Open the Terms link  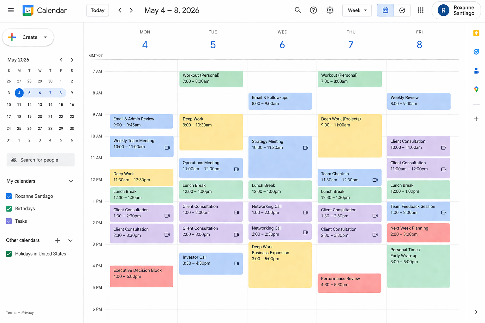point(11,313)
